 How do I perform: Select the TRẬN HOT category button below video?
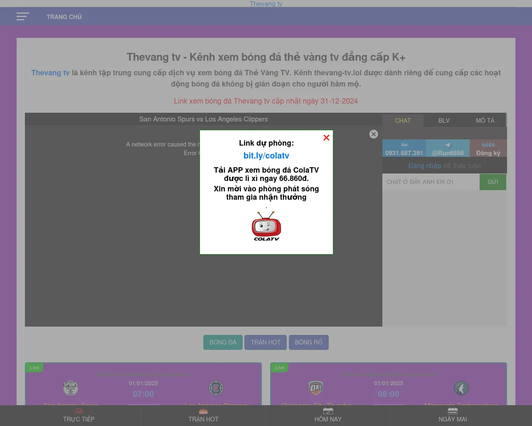tap(266, 342)
